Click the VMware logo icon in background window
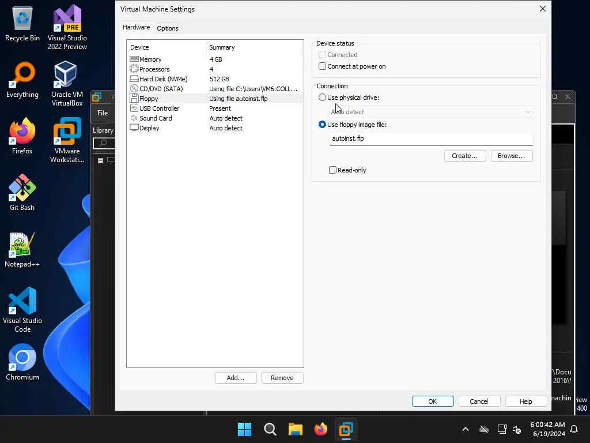The height and width of the screenshot is (443, 590). (x=97, y=97)
